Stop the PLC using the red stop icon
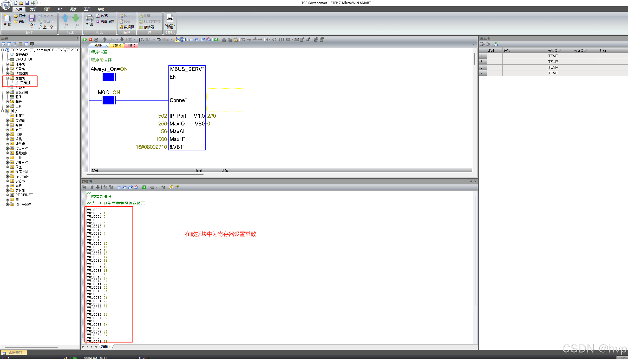Image resolution: width=628 pixels, height=359 pixels. tap(90, 39)
